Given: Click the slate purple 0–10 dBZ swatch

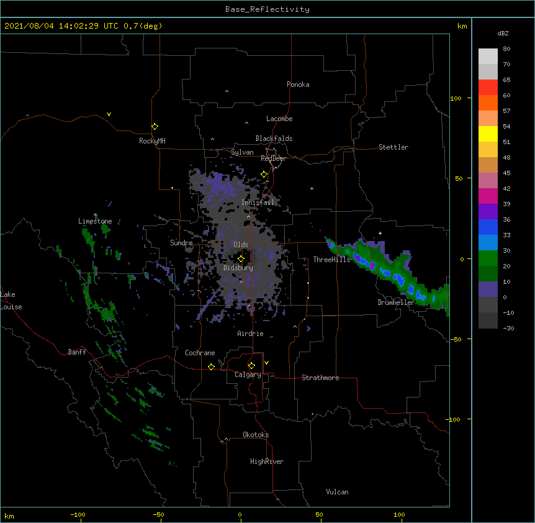Looking at the screenshot, I should 488,289.
